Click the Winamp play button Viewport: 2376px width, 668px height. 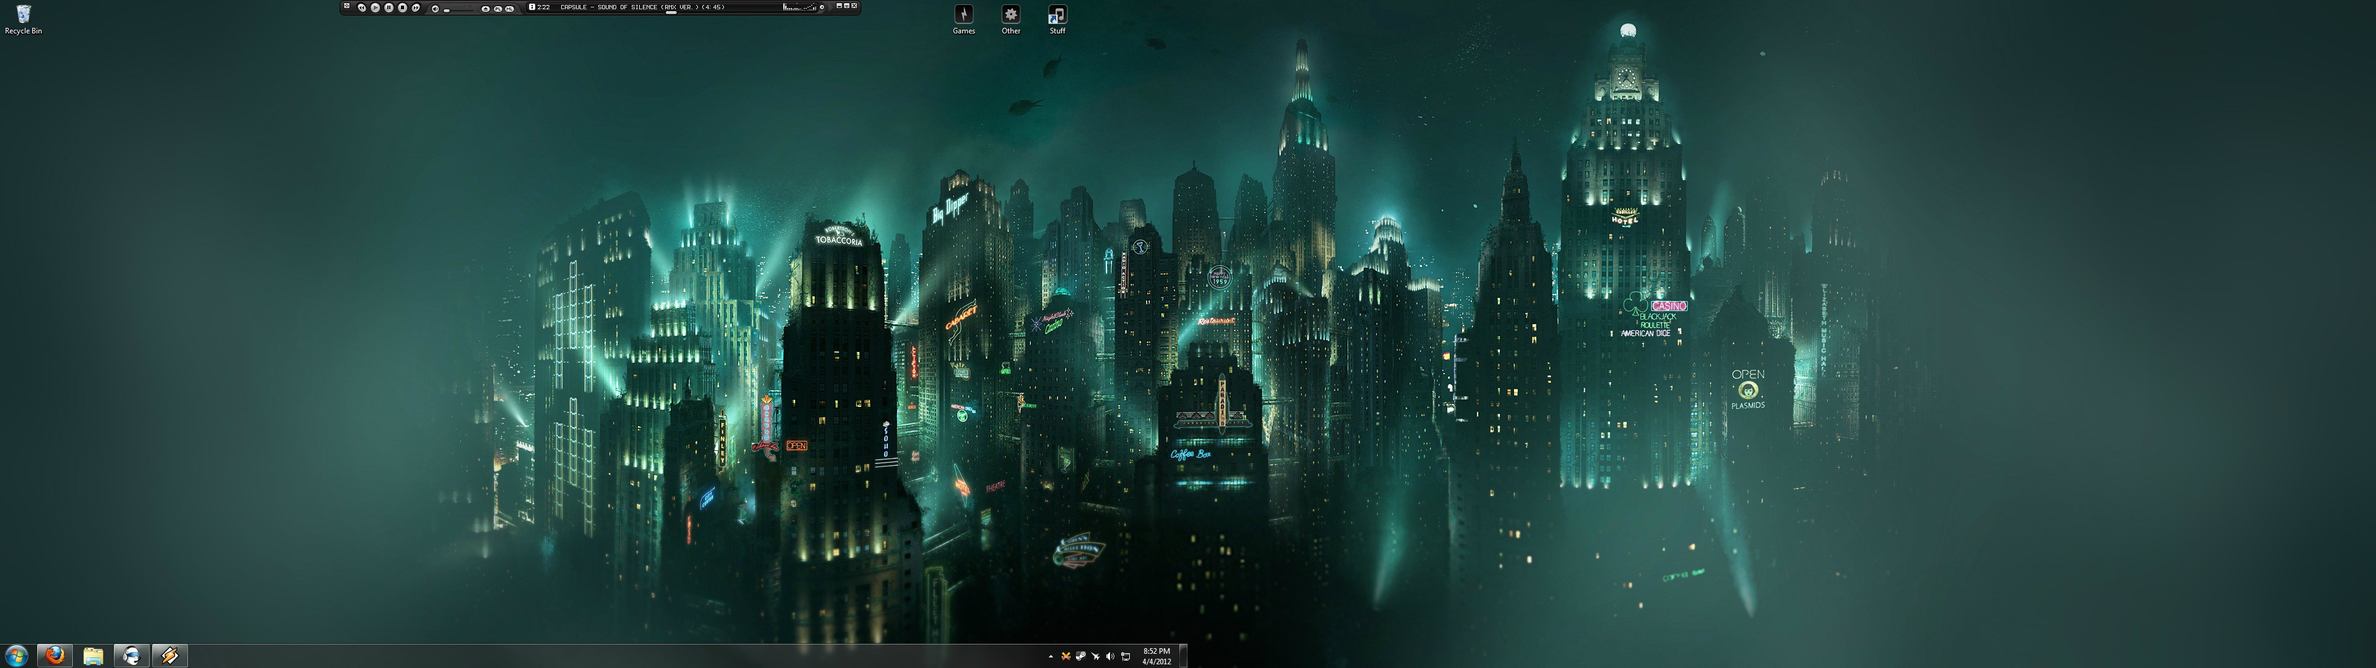point(376,7)
